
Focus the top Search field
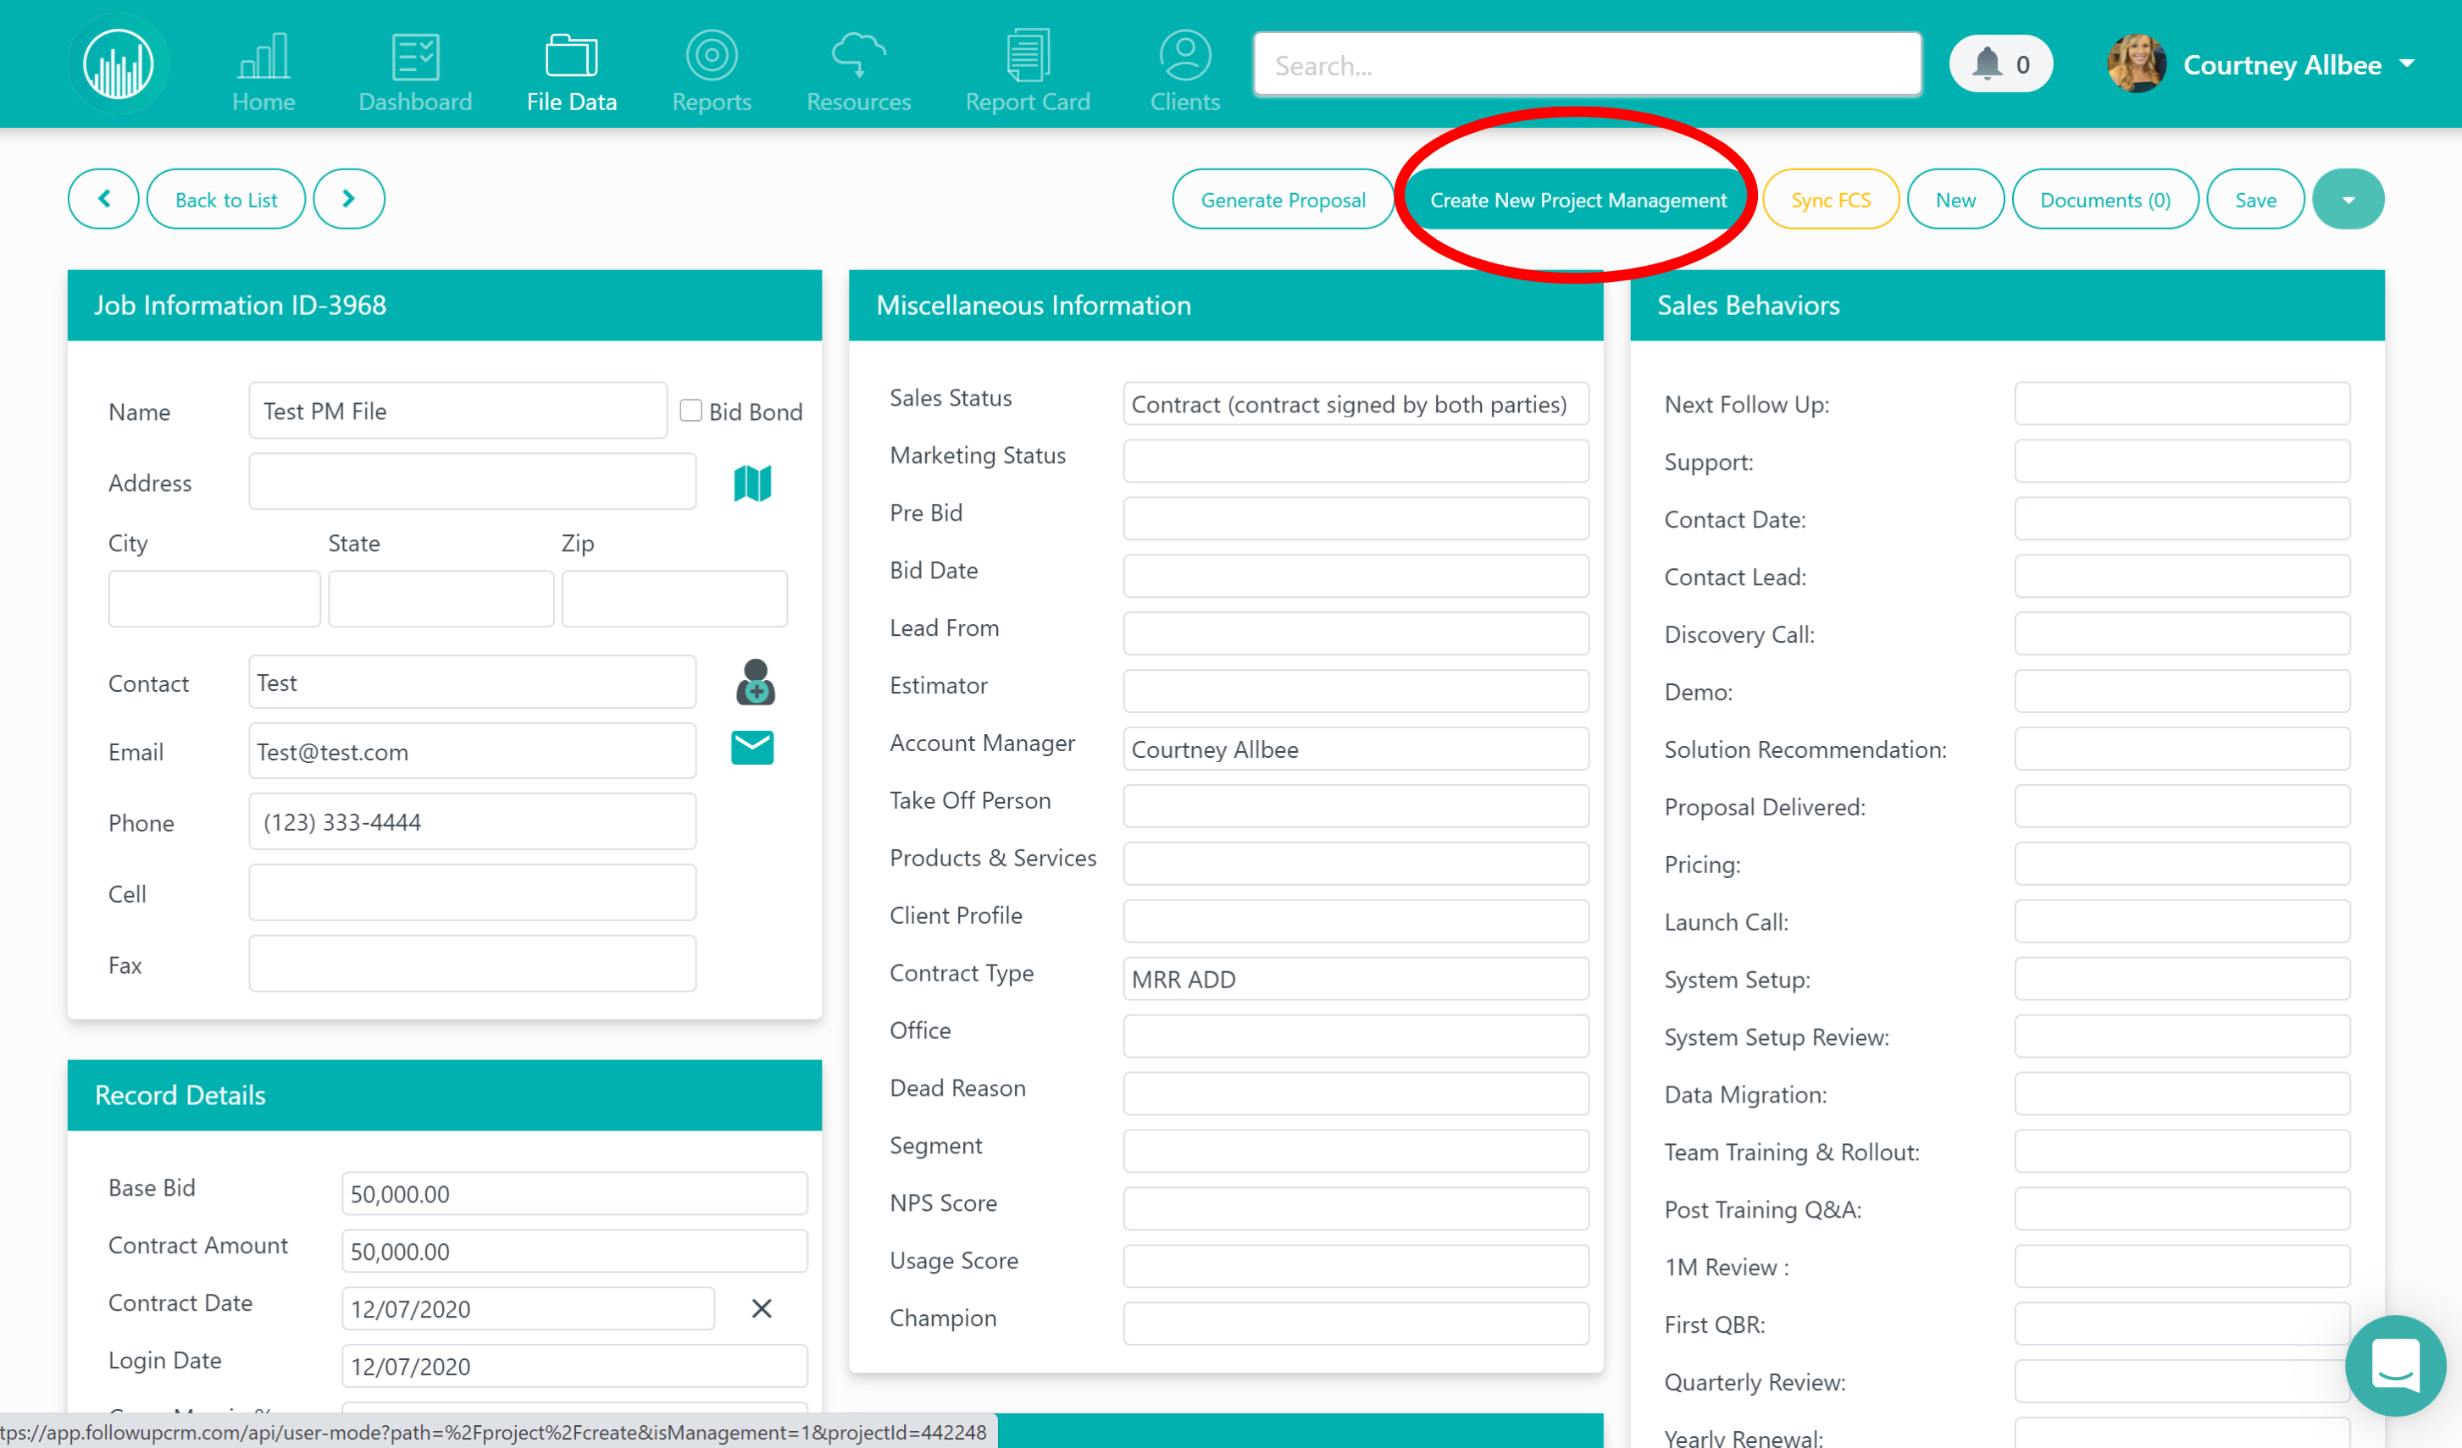click(1588, 64)
